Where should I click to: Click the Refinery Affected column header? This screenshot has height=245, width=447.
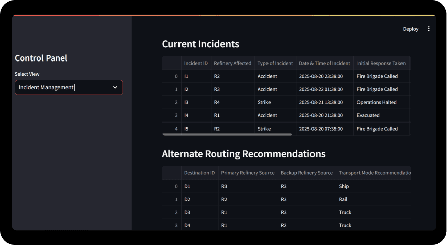tap(232, 63)
